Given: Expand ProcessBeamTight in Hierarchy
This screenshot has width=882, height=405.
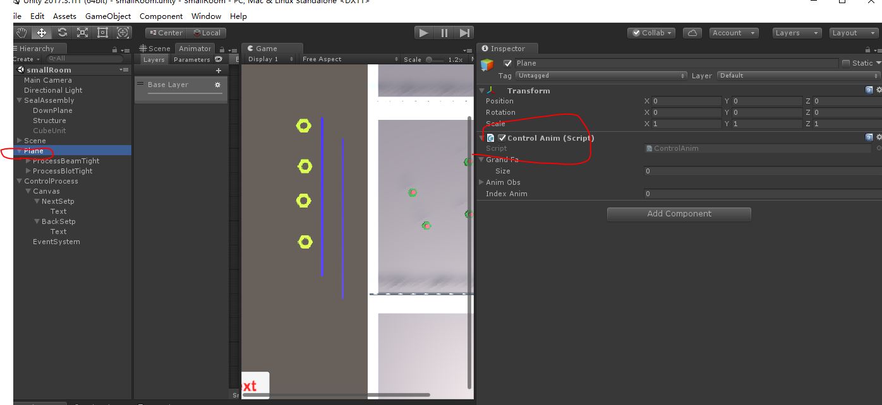Looking at the screenshot, I should pos(28,161).
